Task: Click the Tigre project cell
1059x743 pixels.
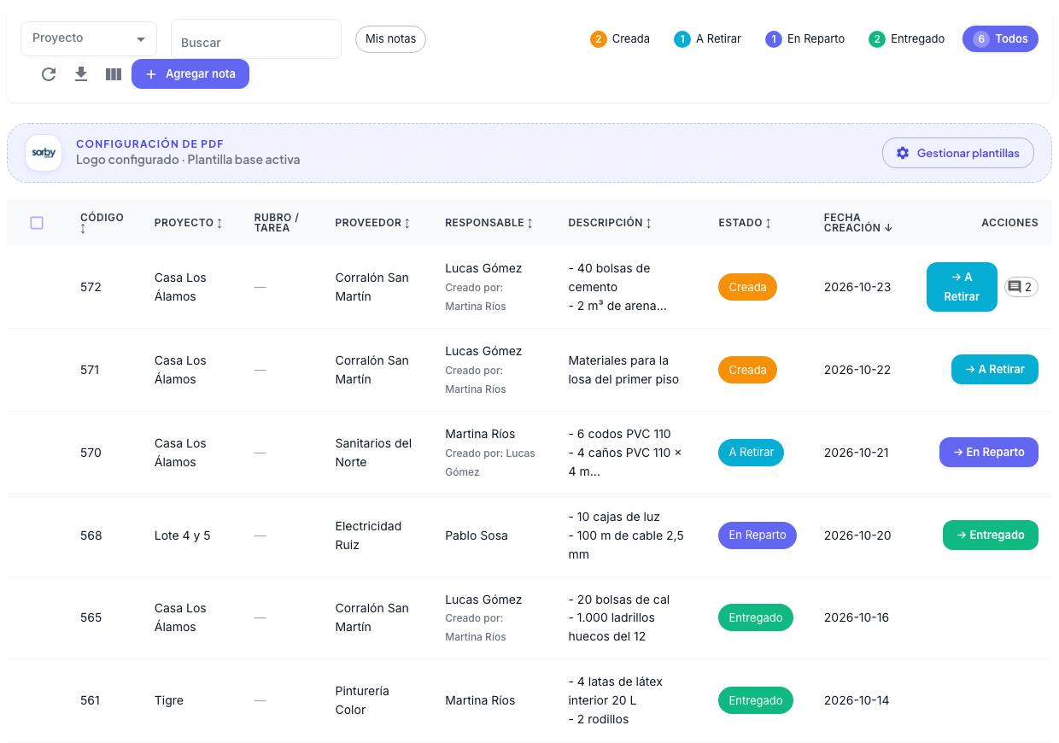Action: click(x=169, y=700)
